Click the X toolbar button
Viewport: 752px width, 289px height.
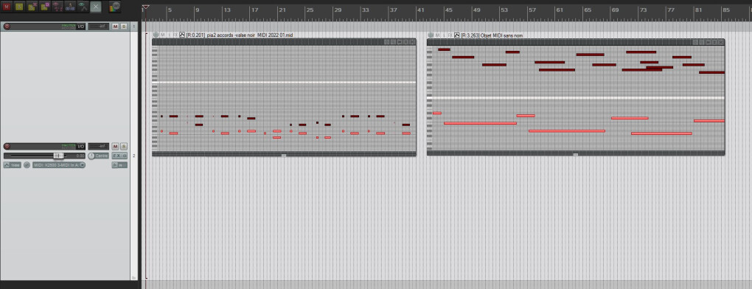coord(95,7)
